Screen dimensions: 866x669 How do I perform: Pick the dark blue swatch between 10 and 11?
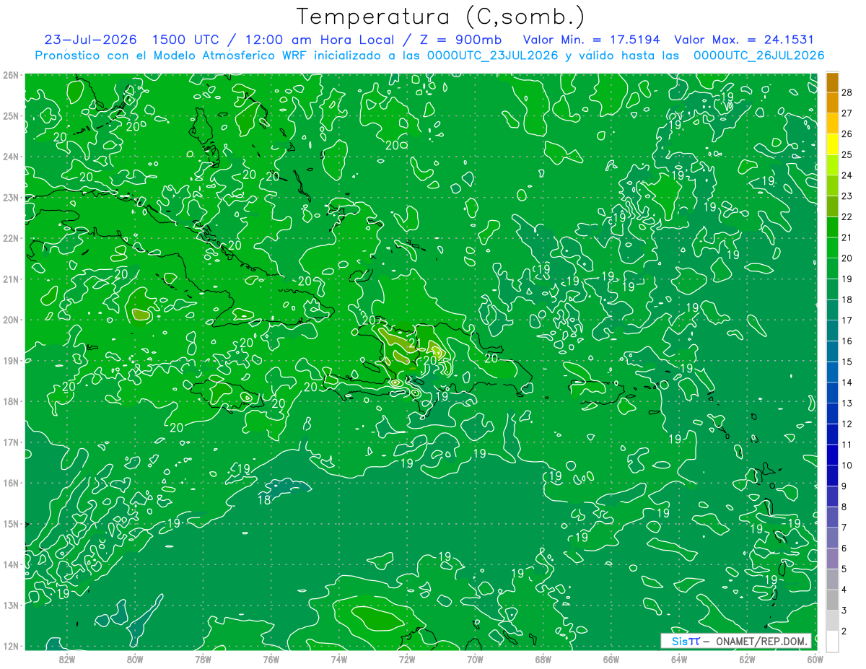(x=832, y=455)
